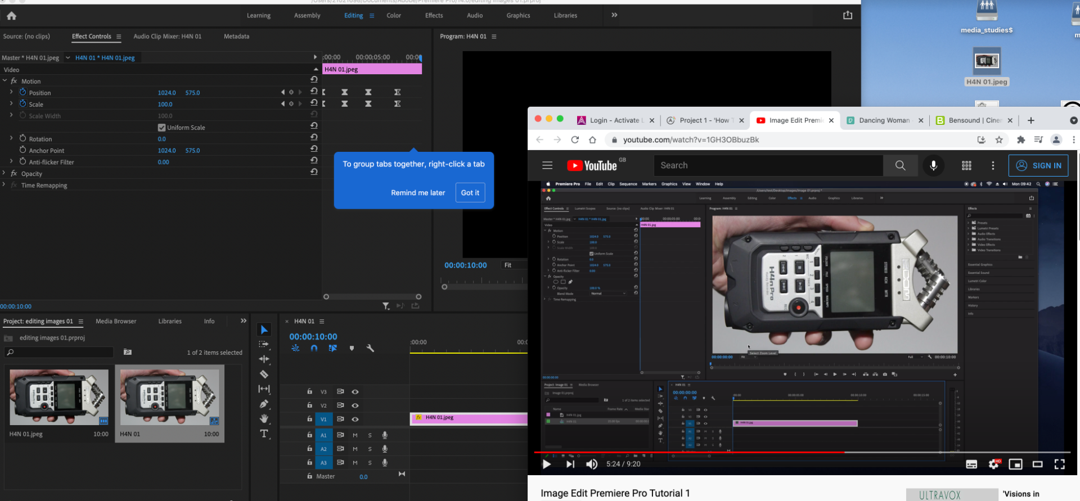
Task: Click the find icon beside bin search
Action: tap(128, 352)
